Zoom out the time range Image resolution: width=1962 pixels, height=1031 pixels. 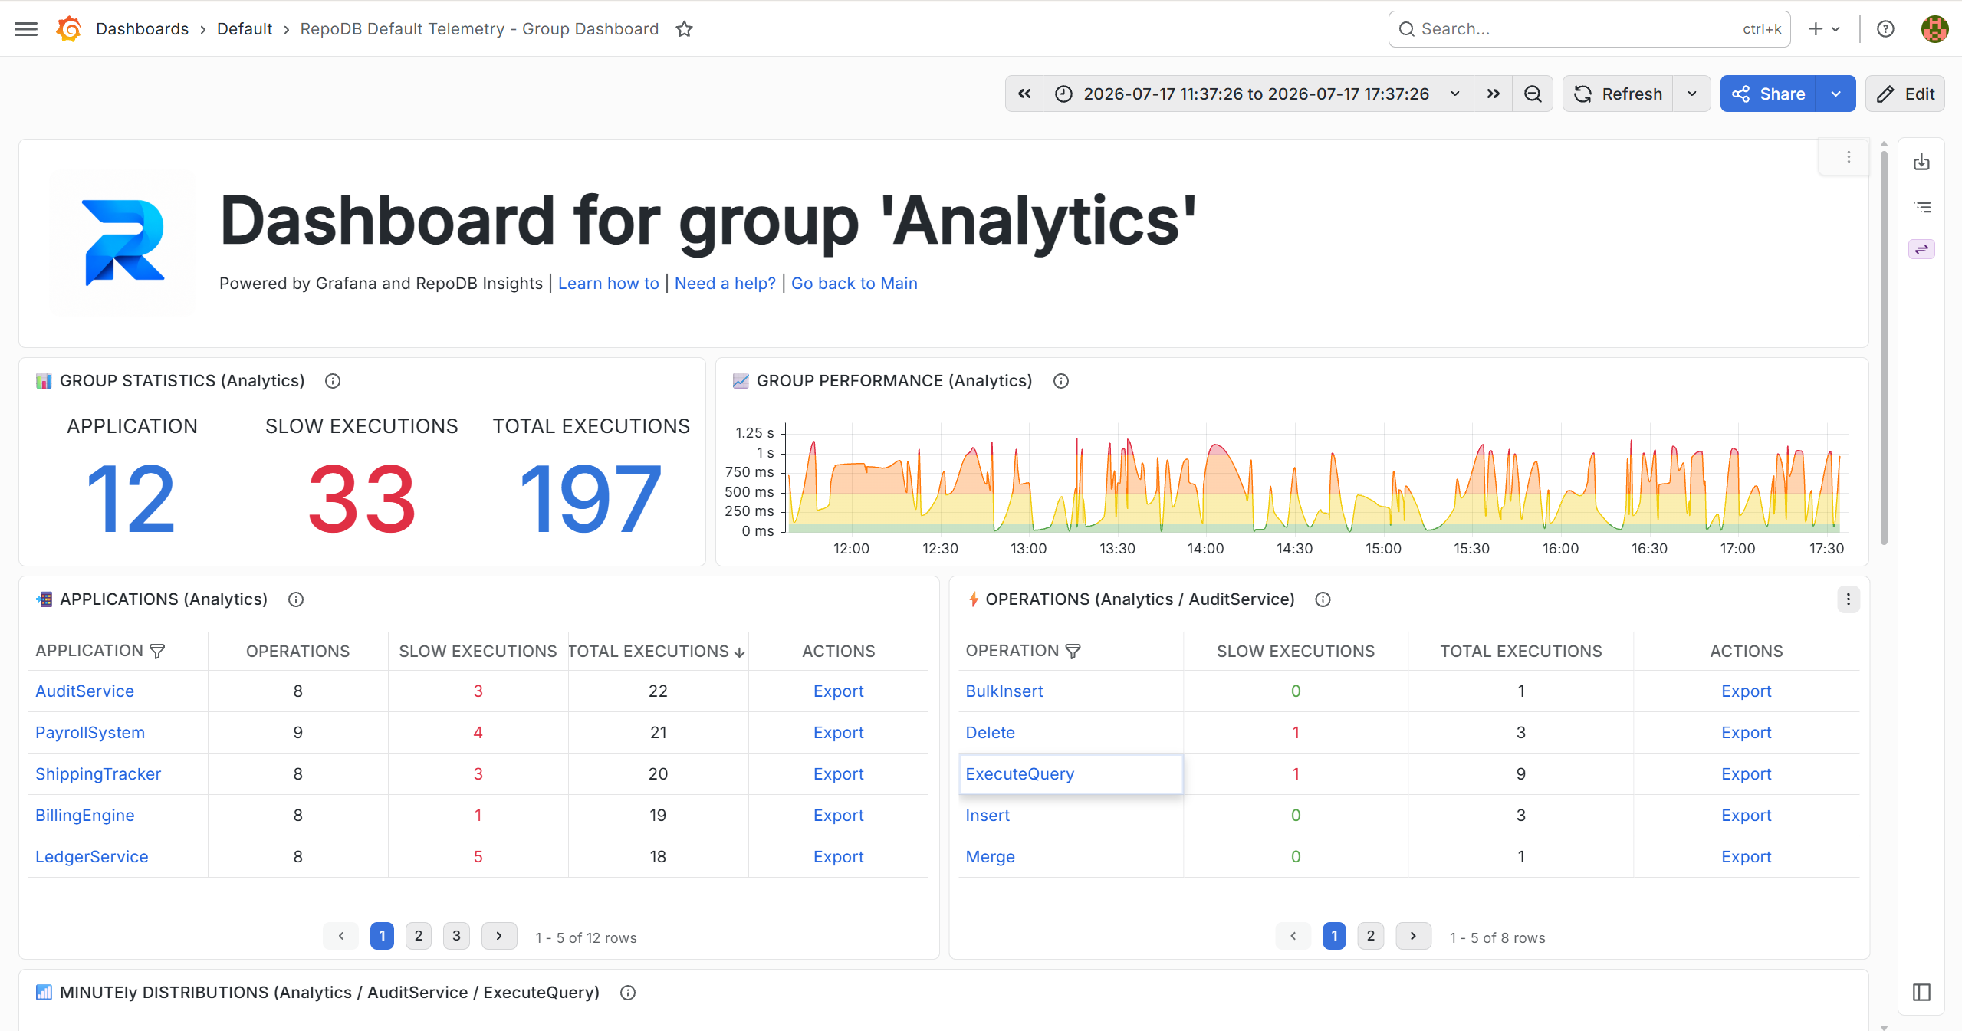1533,94
